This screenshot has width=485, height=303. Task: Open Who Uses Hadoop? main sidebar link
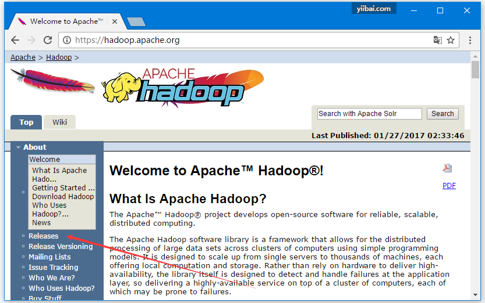click(62, 288)
